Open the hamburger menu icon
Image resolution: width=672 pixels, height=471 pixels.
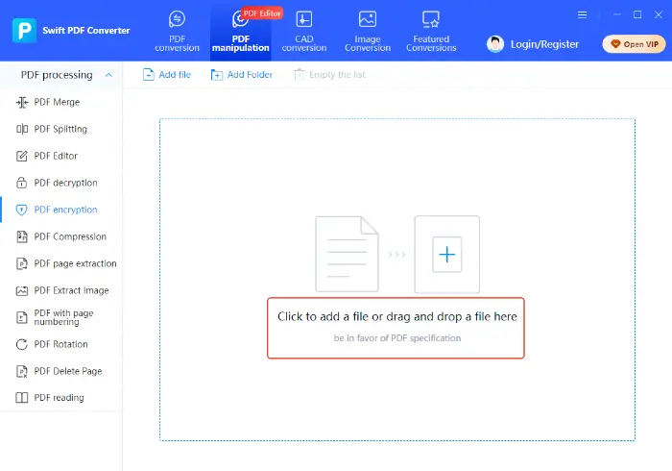click(582, 15)
